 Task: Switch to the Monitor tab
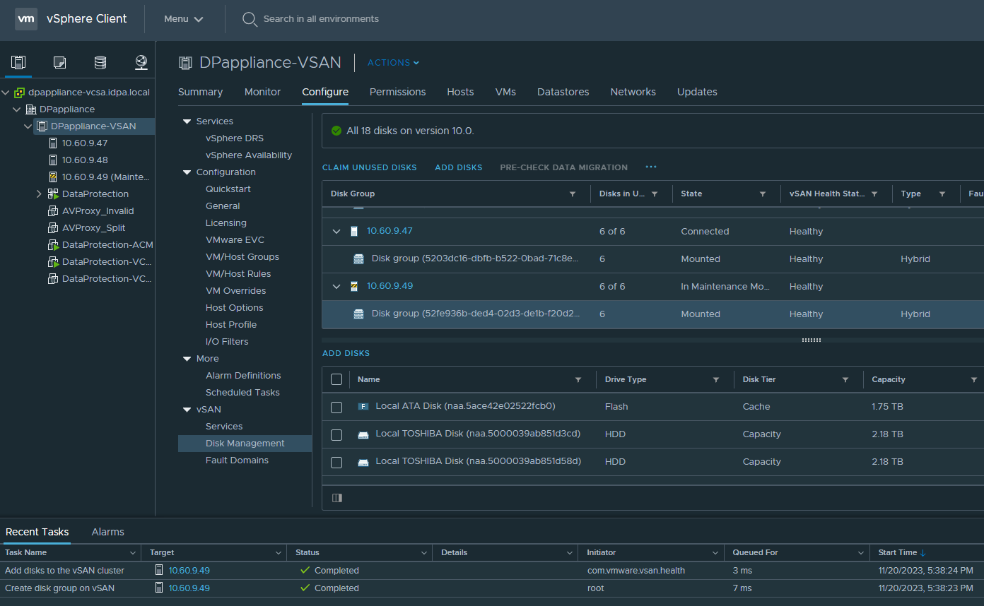point(262,92)
